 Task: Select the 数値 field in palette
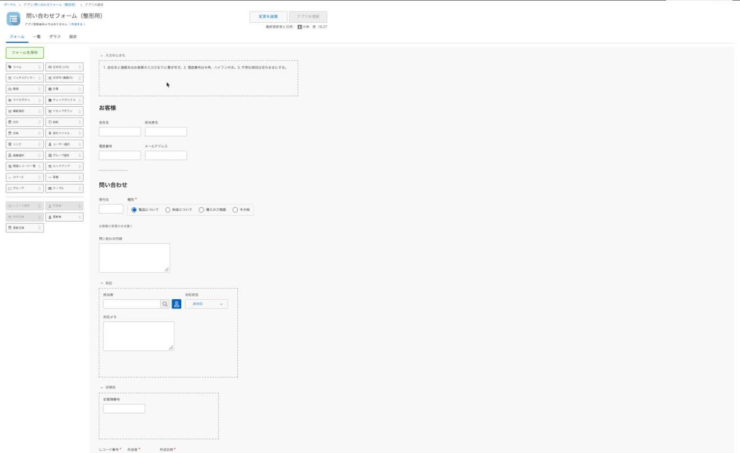pos(24,89)
